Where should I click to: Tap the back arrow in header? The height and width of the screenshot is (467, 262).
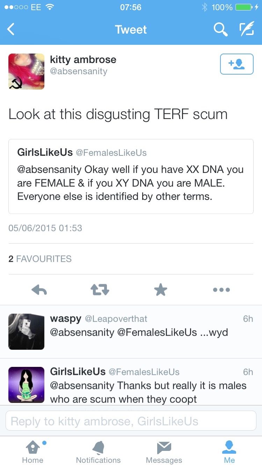pyautogui.click(x=11, y=29)
